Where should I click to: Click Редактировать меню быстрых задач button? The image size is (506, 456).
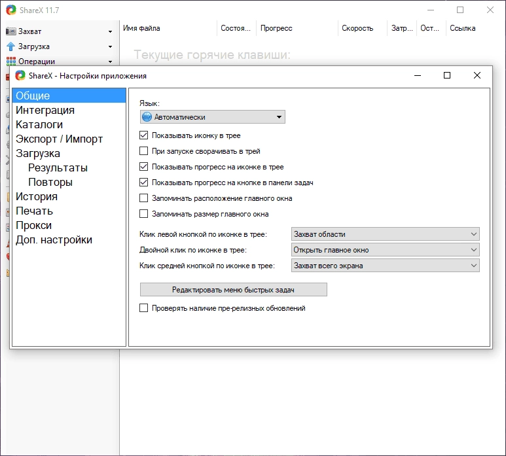click(x=233, y=290)
